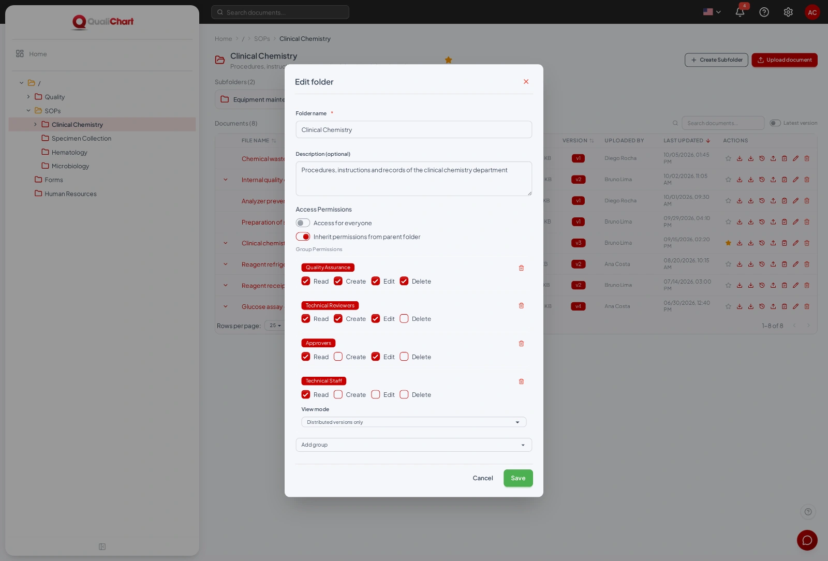Enable the Access for everyone toggle
Image resolution: width=828 pixels, height=561 pixels.
[x=303, y=223]
